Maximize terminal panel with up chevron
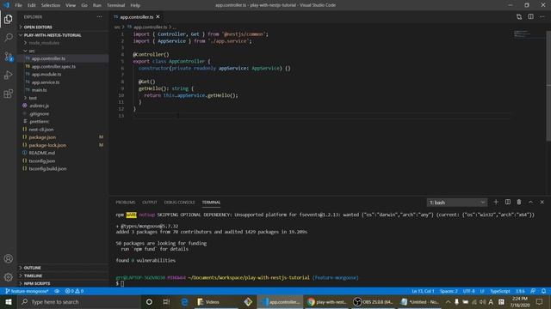 pyautogui.click(x=530, y=203)
